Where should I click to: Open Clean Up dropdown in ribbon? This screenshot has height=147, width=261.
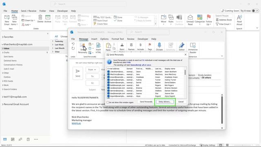pos(28,20)
